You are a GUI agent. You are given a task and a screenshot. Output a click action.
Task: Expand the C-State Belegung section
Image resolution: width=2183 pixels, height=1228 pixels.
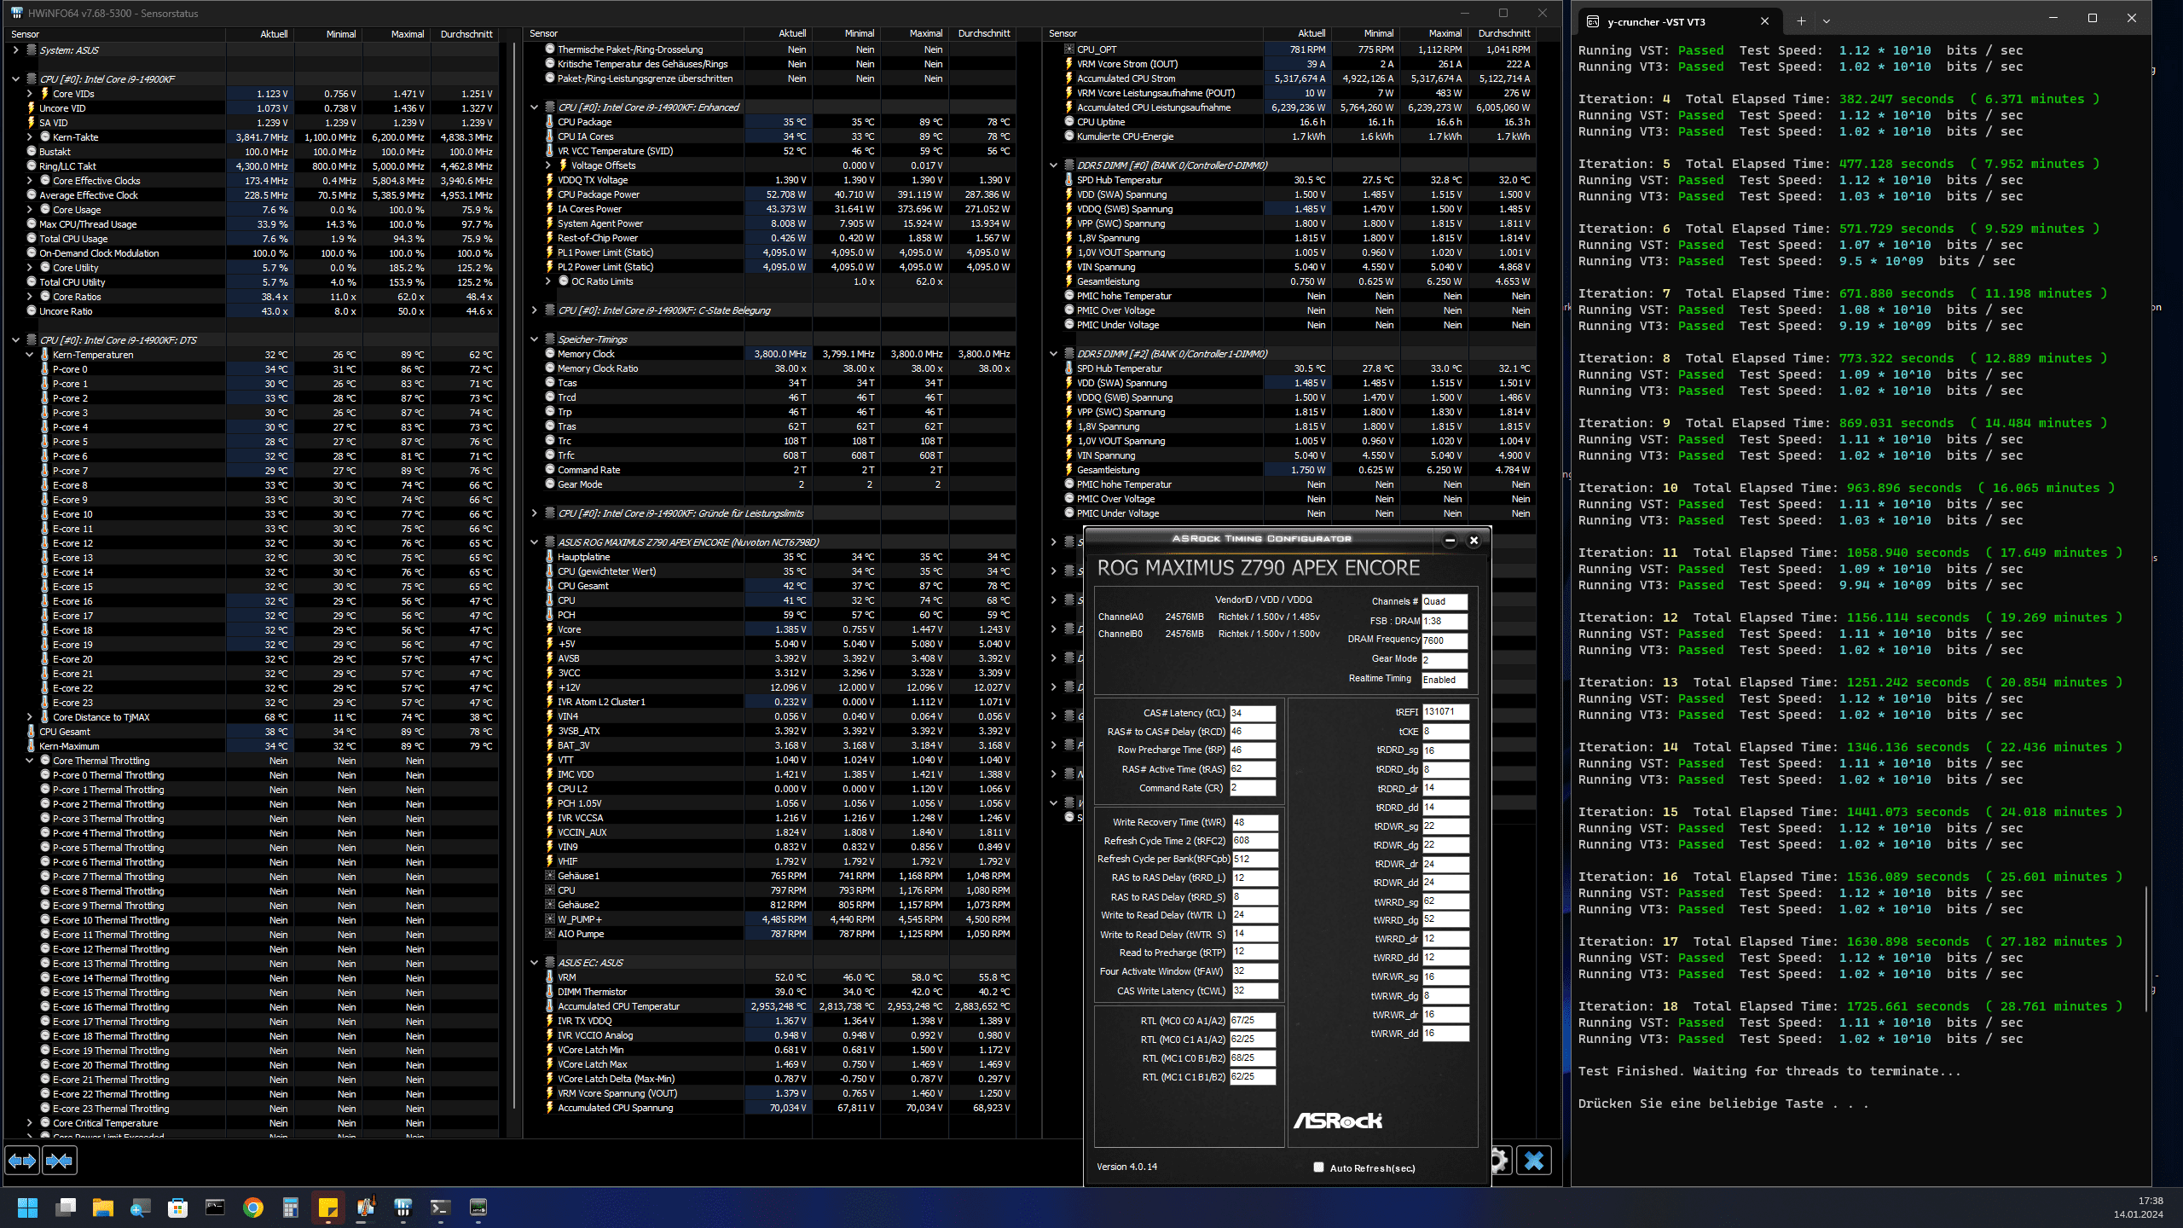(x=535, y=310)
